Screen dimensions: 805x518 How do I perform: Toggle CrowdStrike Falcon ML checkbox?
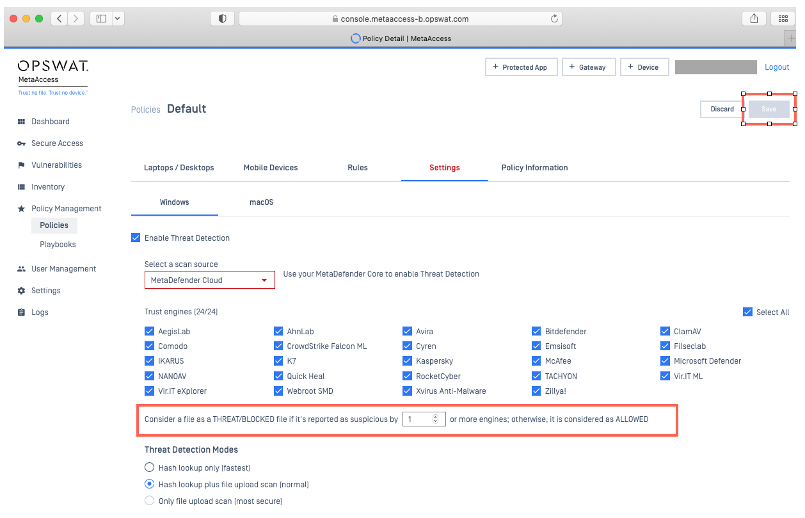278,346
